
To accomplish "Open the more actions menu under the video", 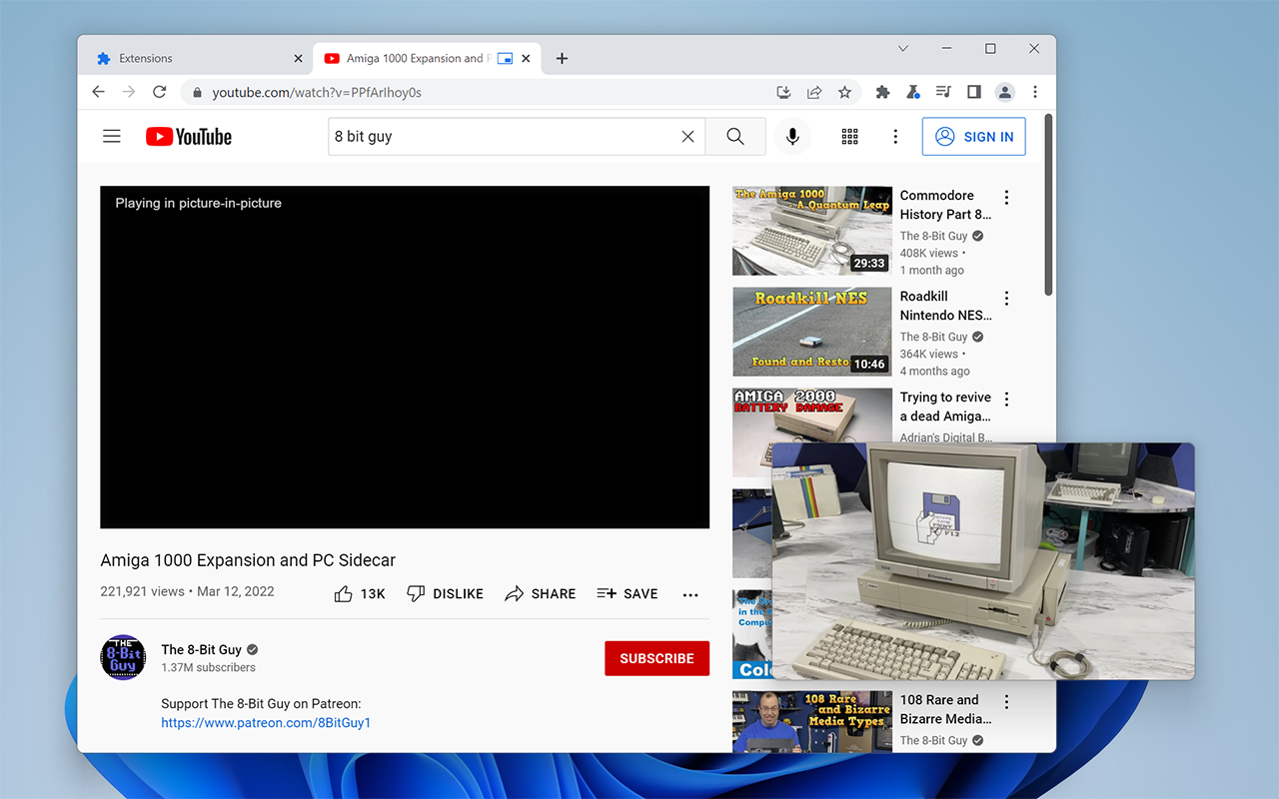I will coord(689,593).
